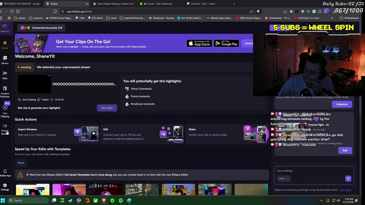Open the (382) Harvest Dawn bookmark
This screenshot has height=205, width=365.
(x=249, y=18)
